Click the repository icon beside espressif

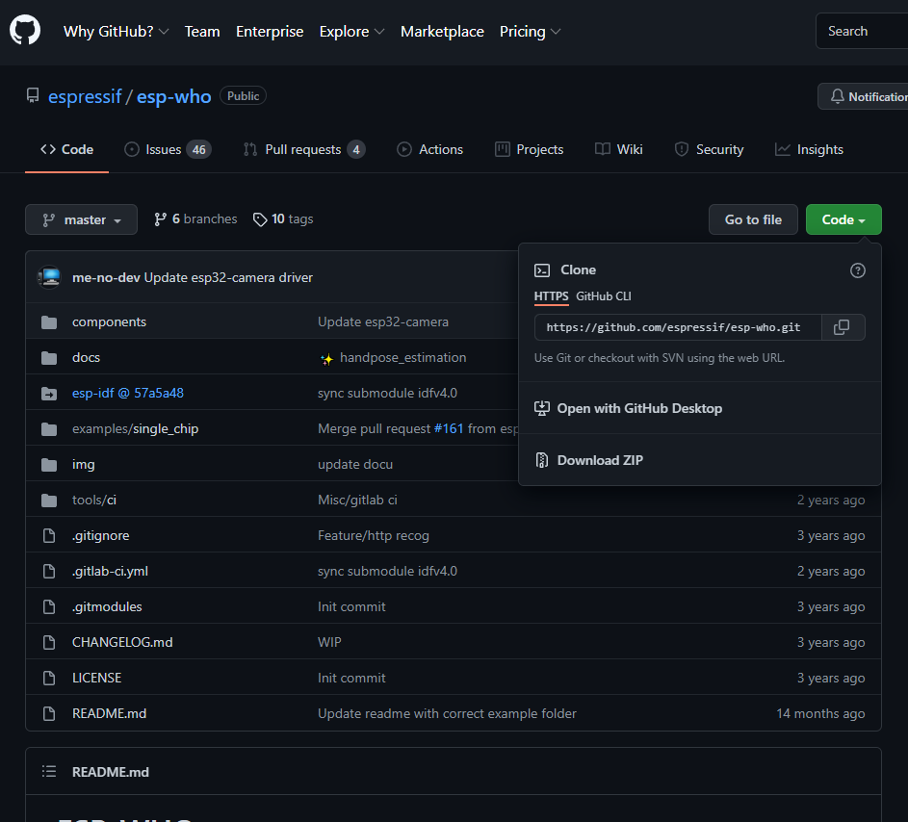(33, 95)
